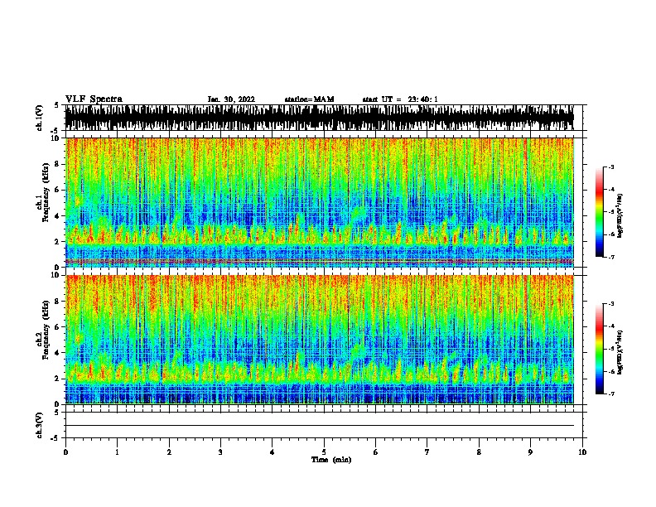Click time axis tick label '2'
Screen dimensions: 656x507
coord(169,452)
